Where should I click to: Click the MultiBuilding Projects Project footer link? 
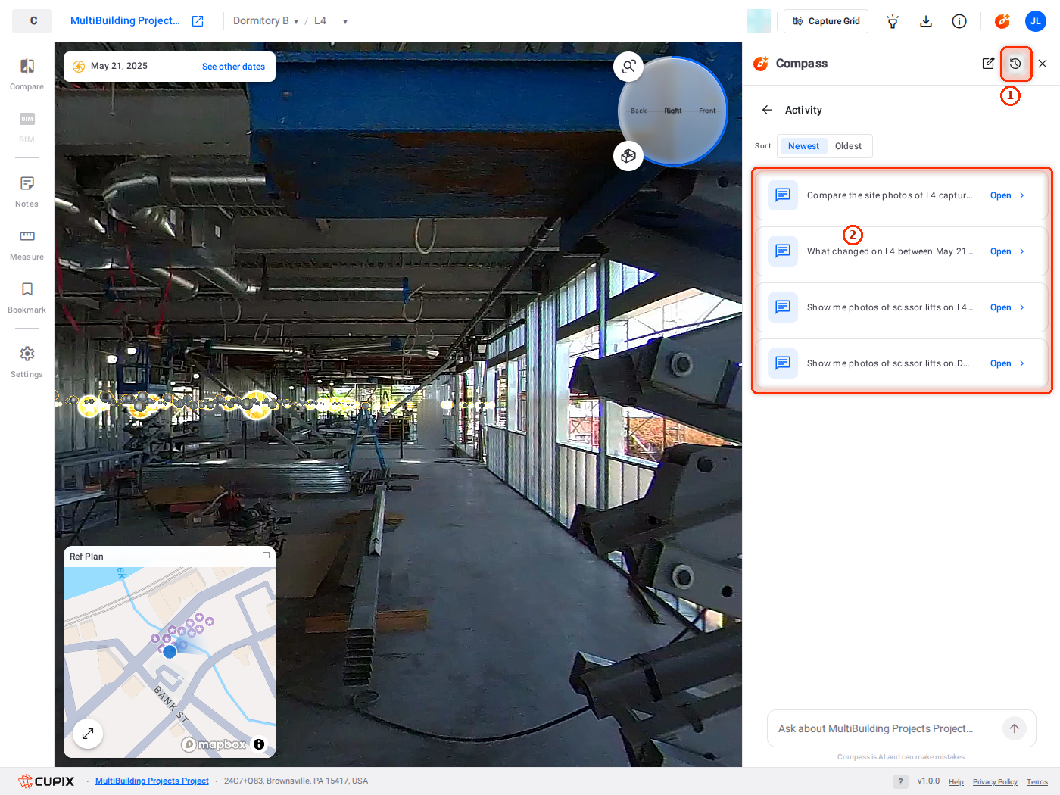pyautogui.click(x=152, y=781)
